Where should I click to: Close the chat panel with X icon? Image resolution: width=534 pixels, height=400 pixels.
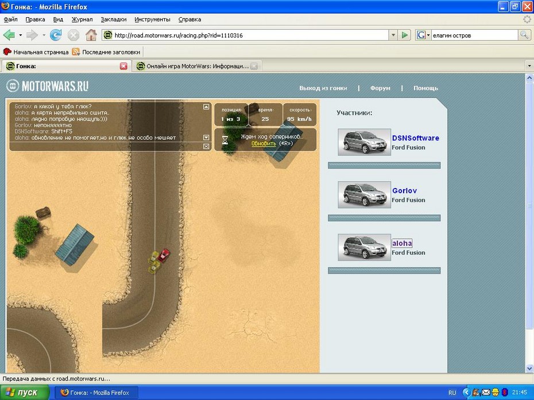pos(206,147)
